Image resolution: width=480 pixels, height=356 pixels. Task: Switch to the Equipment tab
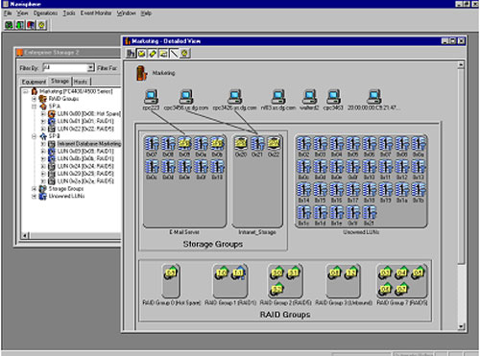[34, 82]
